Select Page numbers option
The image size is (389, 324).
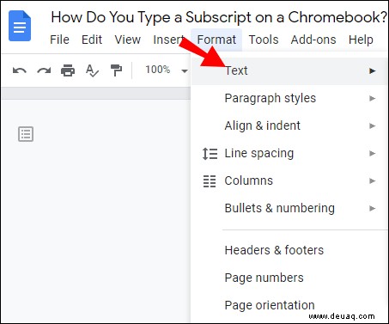click(289, 278)
